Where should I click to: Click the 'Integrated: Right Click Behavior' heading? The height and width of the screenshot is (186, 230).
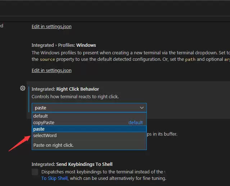65,89
